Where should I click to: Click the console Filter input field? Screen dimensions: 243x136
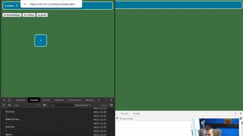(61, 105)
